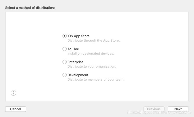Click the "Development" label text
The height and width of the screenshot is (117, 194).
78,75
